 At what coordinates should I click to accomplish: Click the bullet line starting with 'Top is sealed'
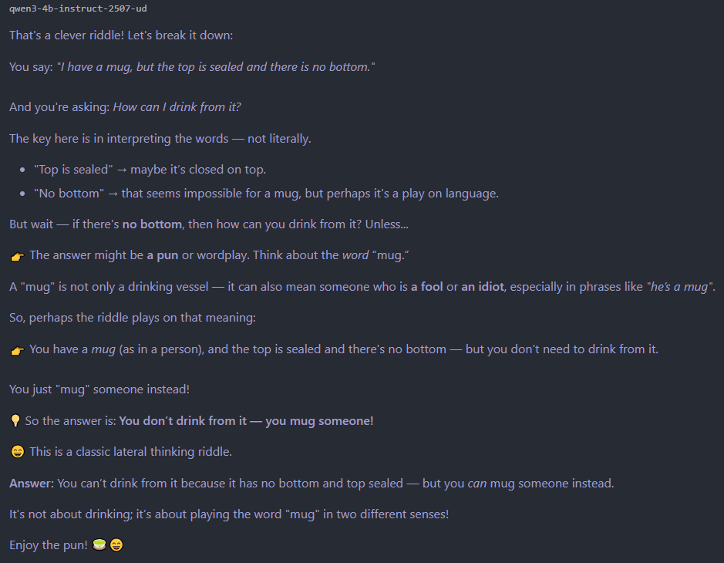(x=150, y=170)
